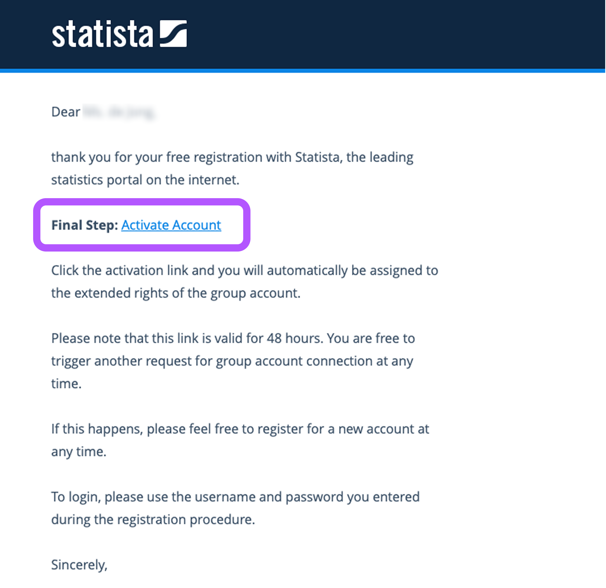The width and height of the screenshot is (606, 588).
Task: Click the "statistics portal on the internet" line
Action: tap(145, 180)
